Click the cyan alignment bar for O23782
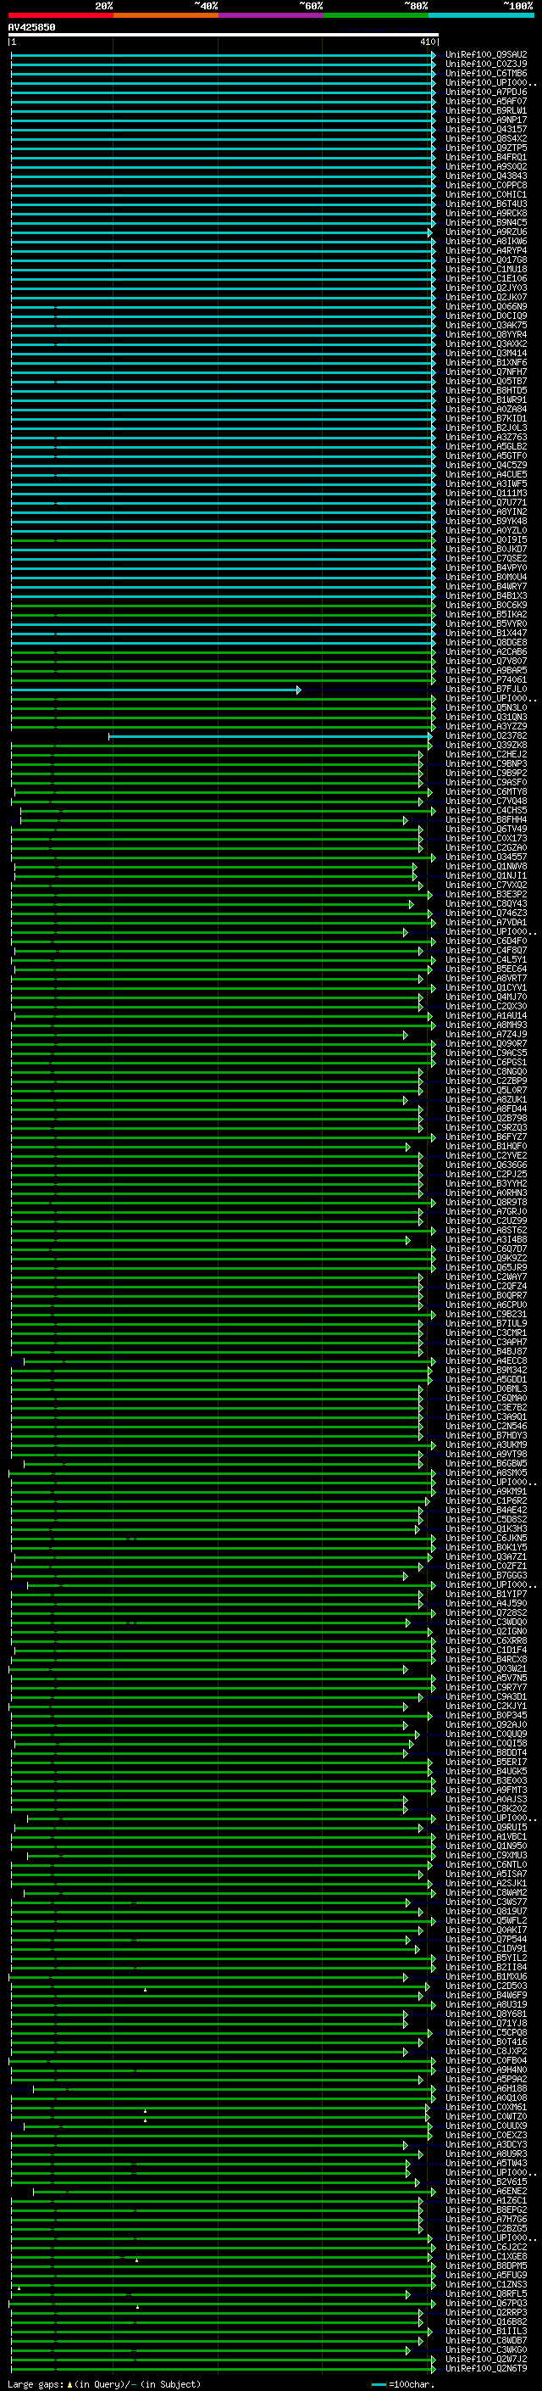Viewport: 542px width, 2391px height. (x=269, y=737)
